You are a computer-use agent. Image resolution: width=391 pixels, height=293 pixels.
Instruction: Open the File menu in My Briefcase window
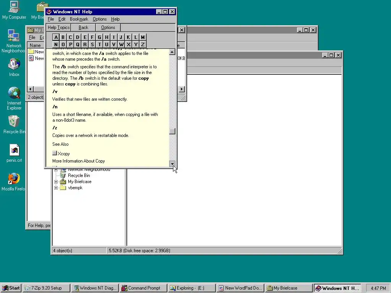click(x=32, y=37)
